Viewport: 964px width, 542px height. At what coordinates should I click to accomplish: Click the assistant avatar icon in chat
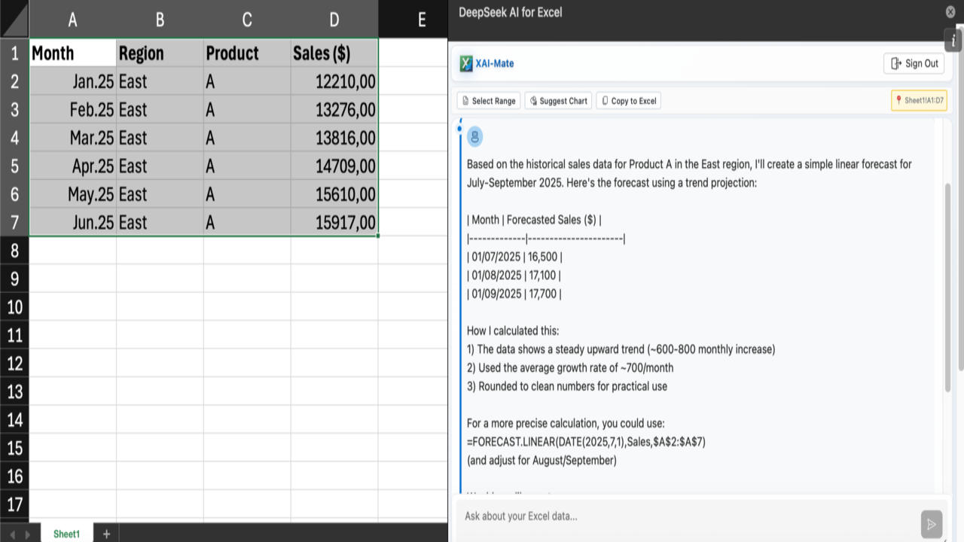point(474,136)
